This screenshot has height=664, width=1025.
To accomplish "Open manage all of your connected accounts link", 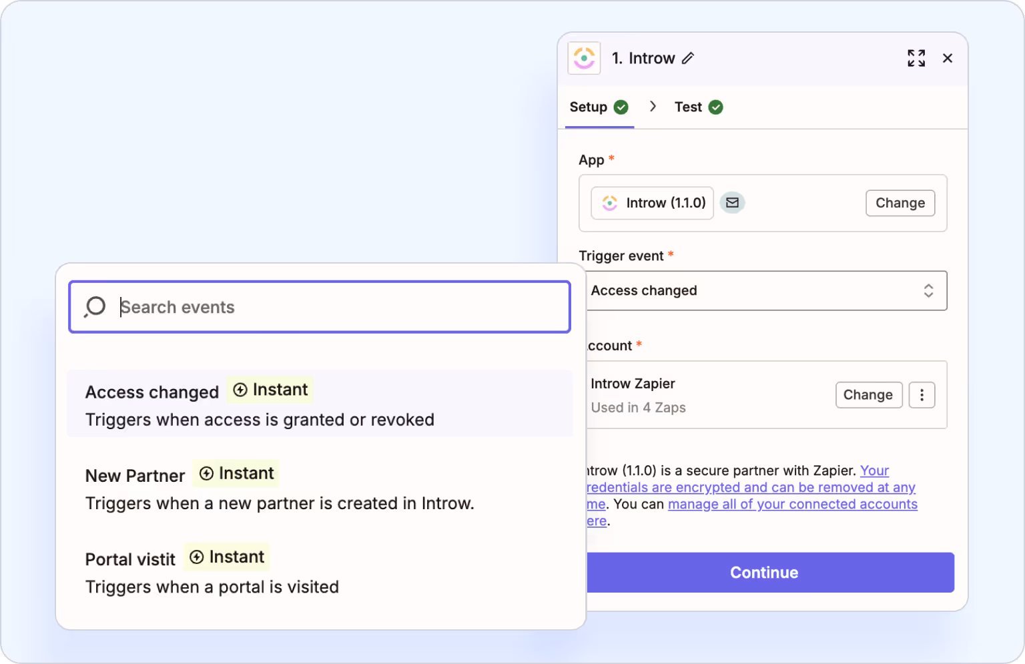I will tap(793, 504).
